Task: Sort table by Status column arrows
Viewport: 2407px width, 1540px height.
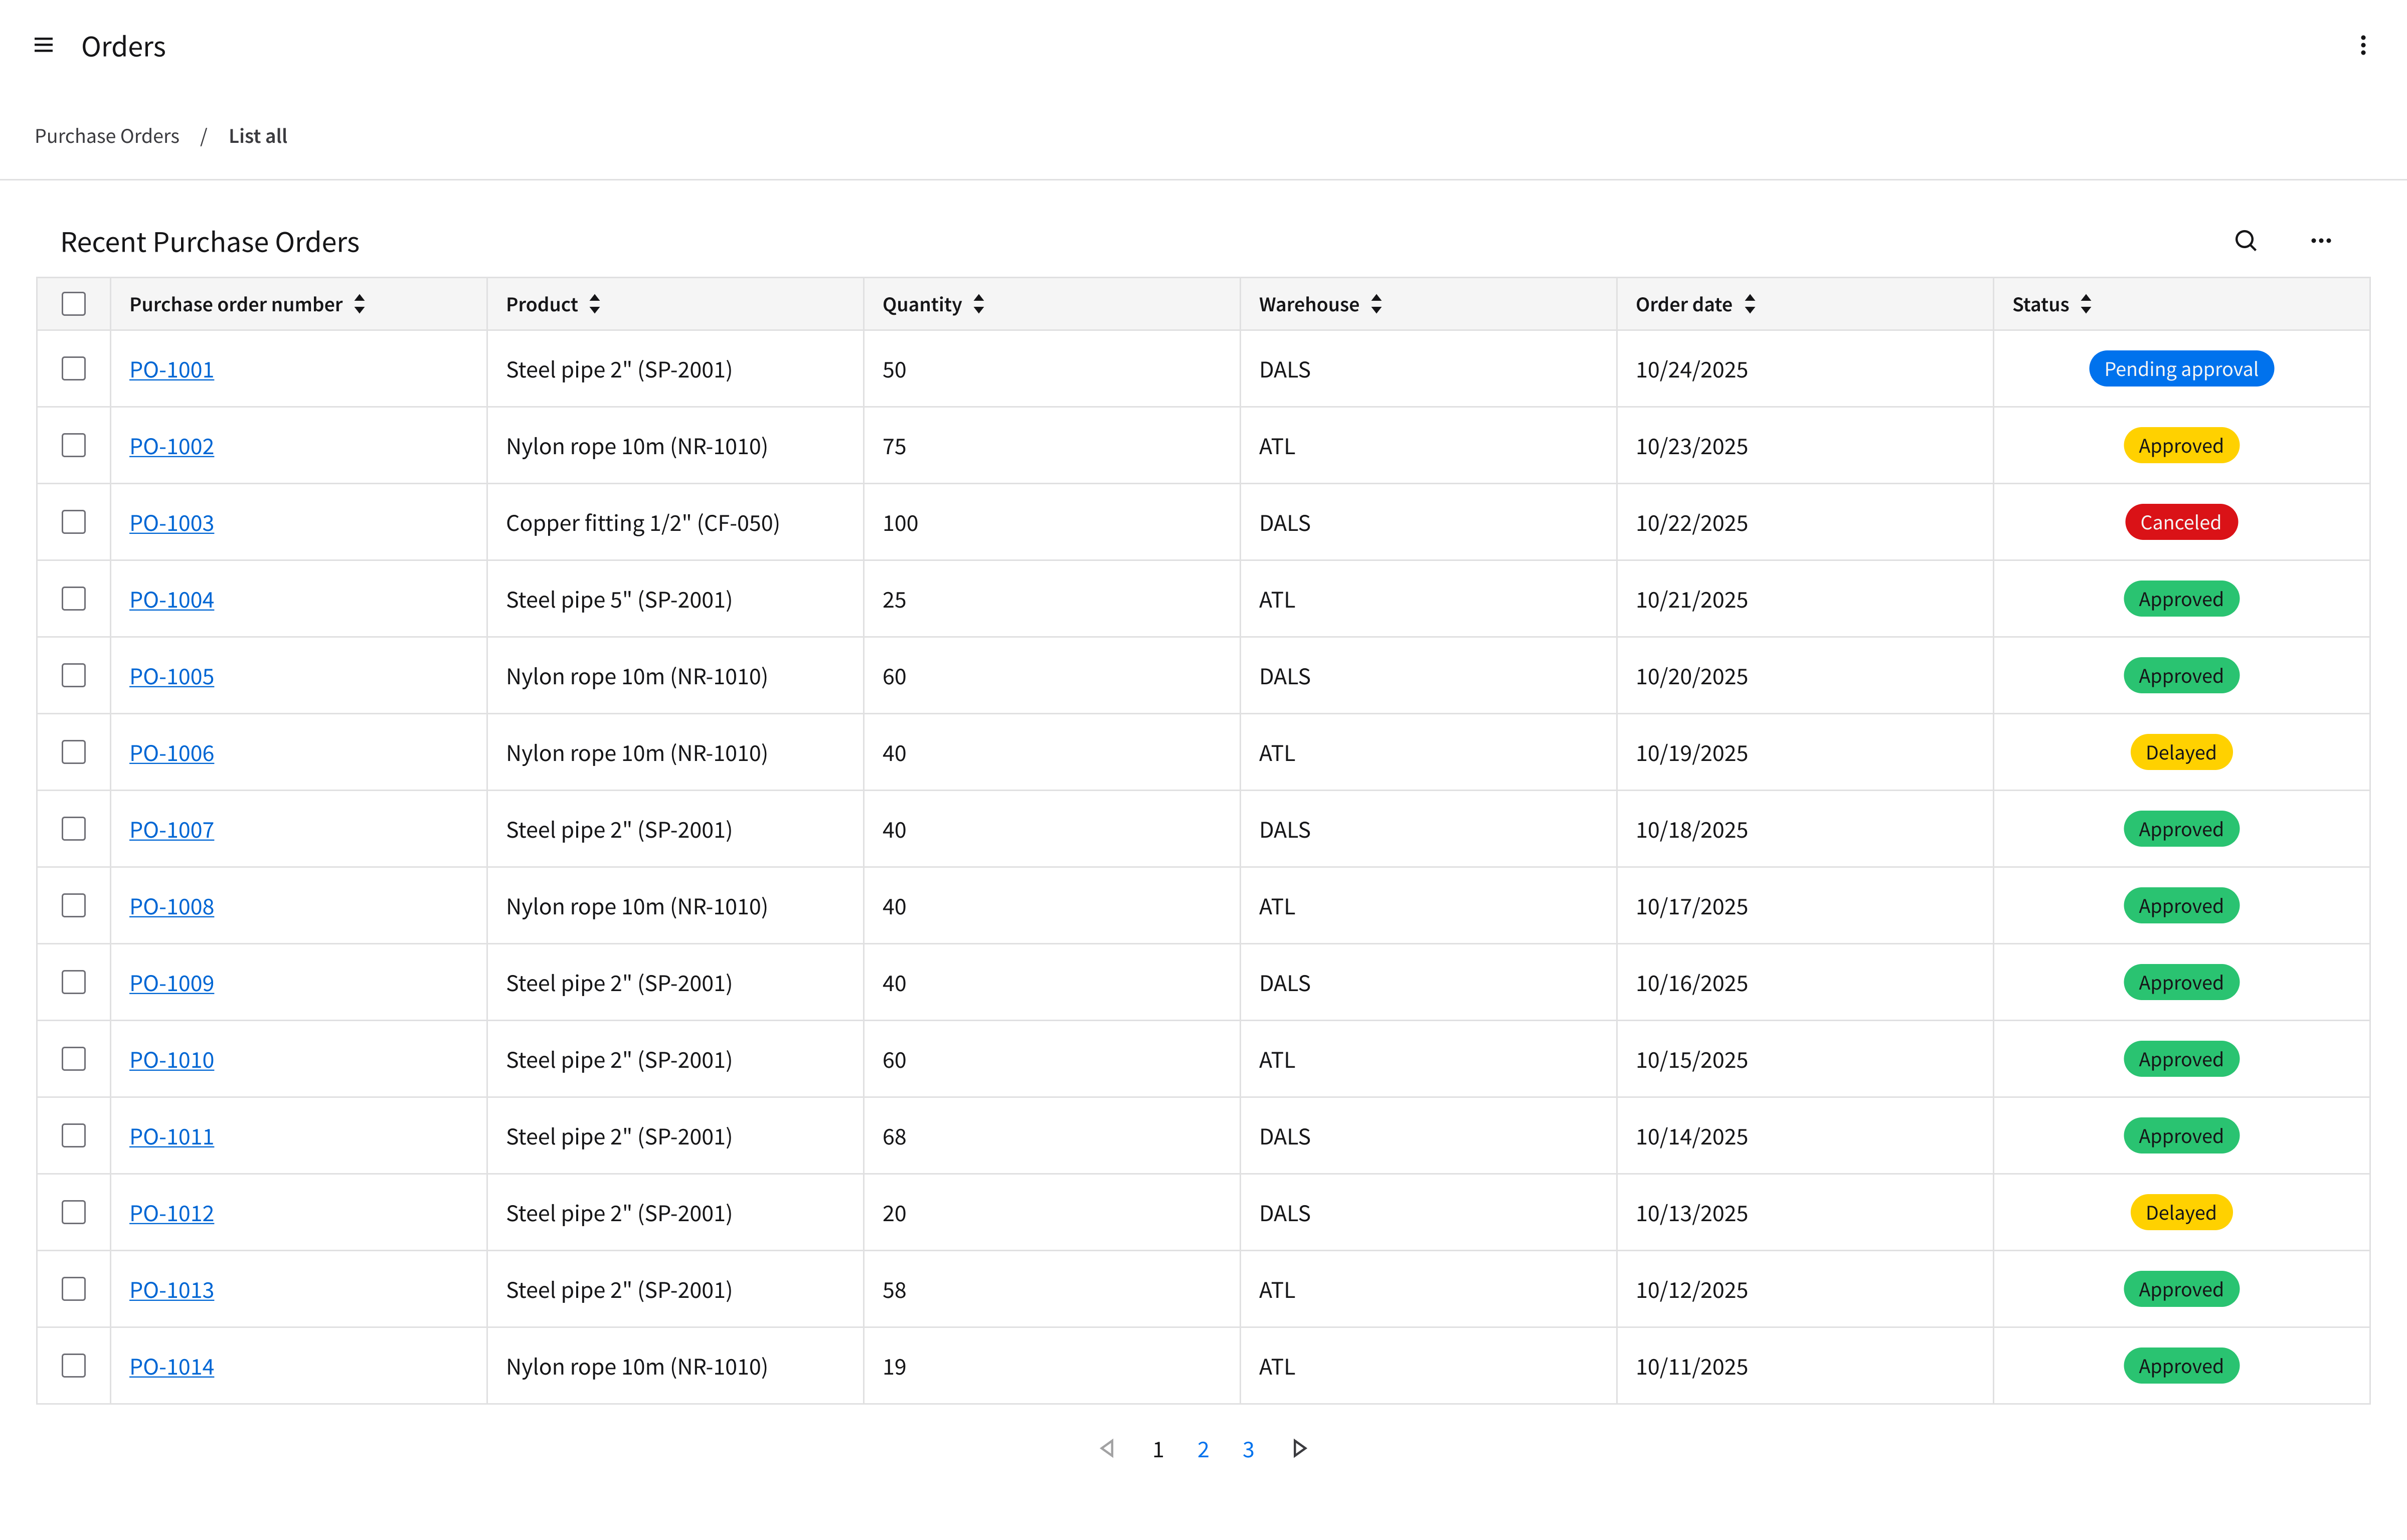Action: click(2086, 304)
